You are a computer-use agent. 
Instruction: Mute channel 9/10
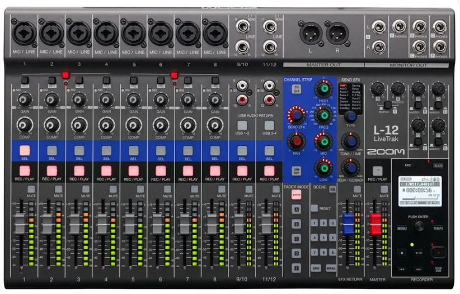[x=249, y=189]
